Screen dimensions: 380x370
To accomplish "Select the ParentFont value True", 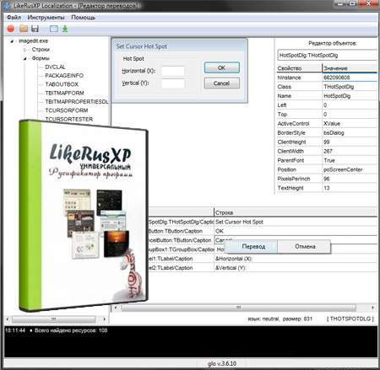I will (350, 160).
